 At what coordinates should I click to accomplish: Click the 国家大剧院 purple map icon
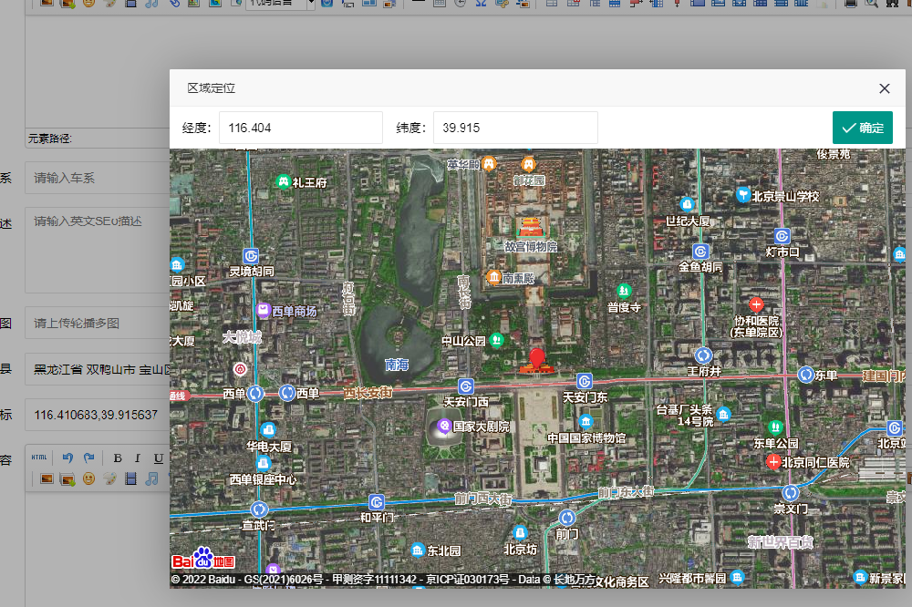pyautogui.click(x=444, y=426)
